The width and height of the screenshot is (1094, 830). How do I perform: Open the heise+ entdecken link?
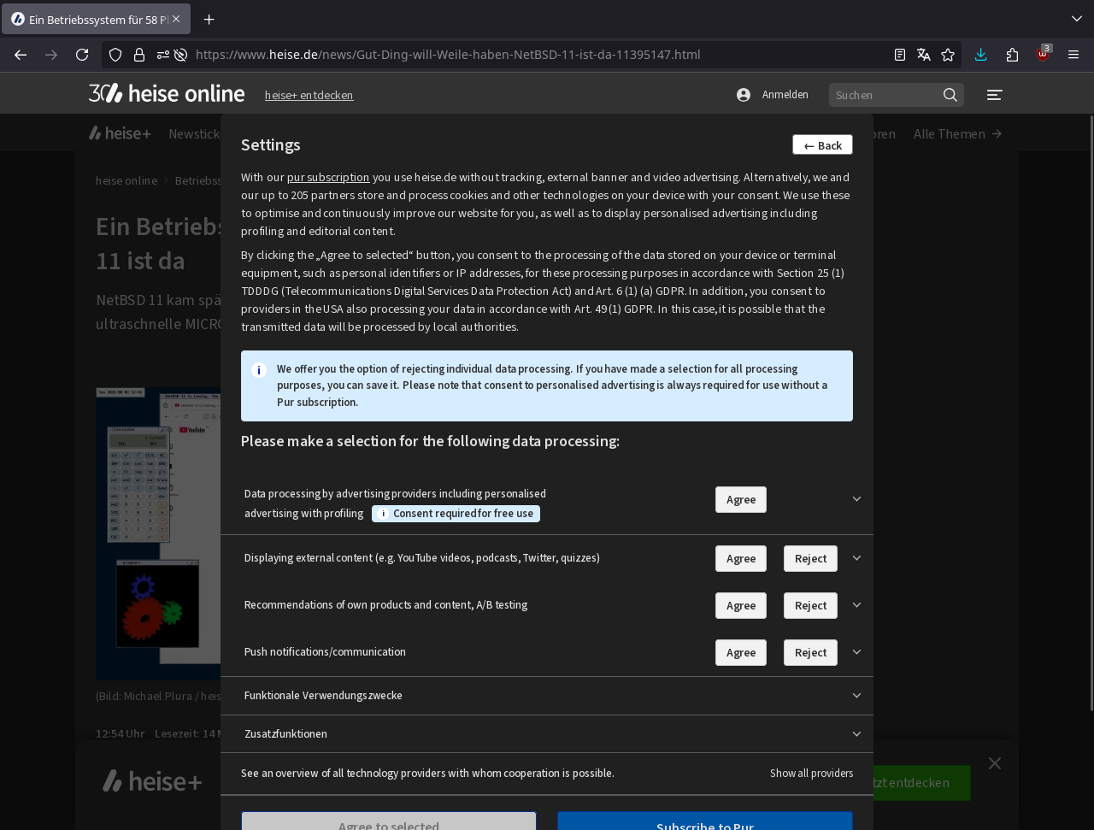tap(309, 95)
